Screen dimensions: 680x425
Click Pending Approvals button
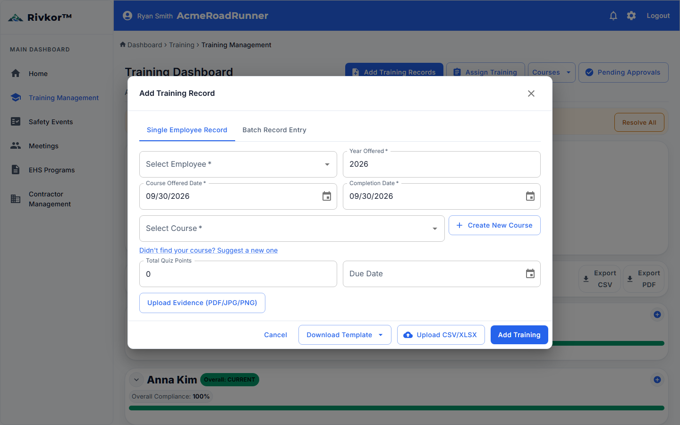623,72
